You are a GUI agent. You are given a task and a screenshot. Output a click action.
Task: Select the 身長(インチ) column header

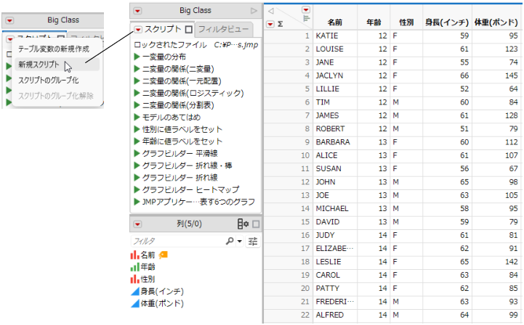pyautogui.click(x=447, y=22)
